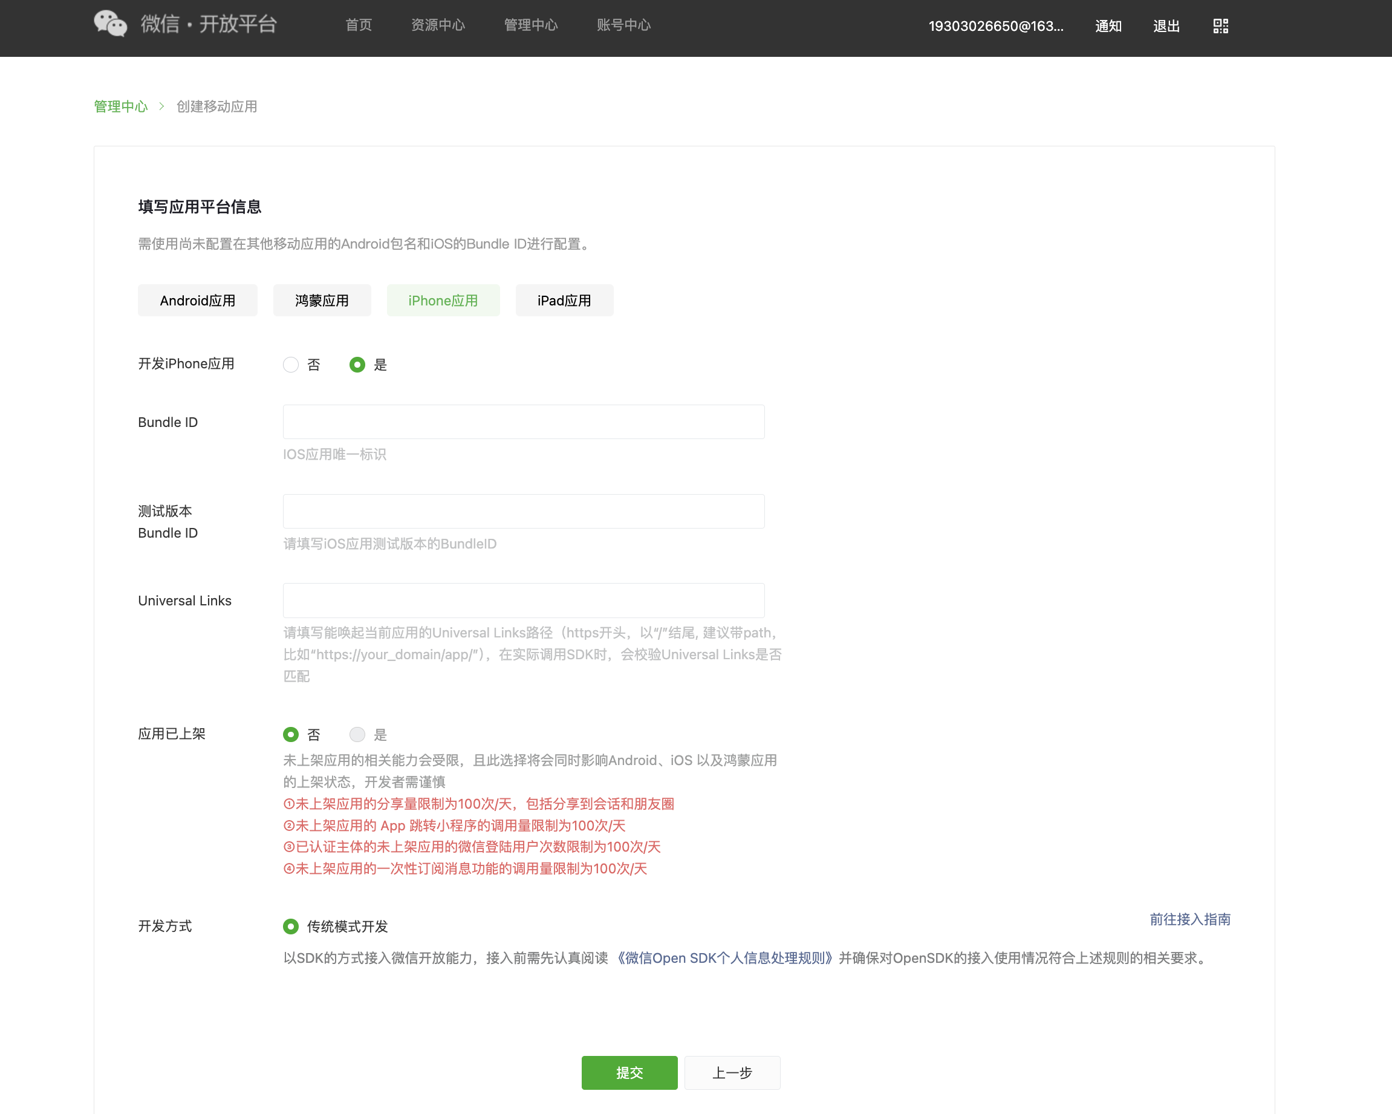Image resolution: width=1392 pixels, height=1114 pixels.
Task: Click red note ③已认证主体的未上架应用
Action: point(472,847)
